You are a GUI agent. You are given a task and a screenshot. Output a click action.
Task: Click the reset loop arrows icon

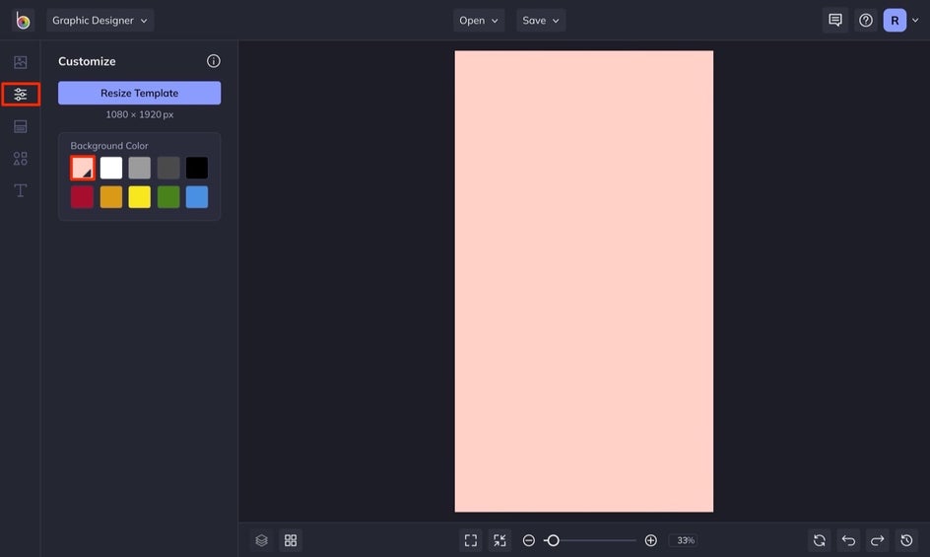coord(819,540)
